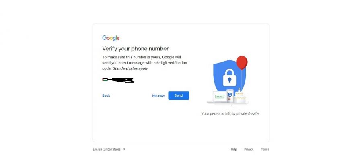Go back with the Back link

[x=106, y=95]
